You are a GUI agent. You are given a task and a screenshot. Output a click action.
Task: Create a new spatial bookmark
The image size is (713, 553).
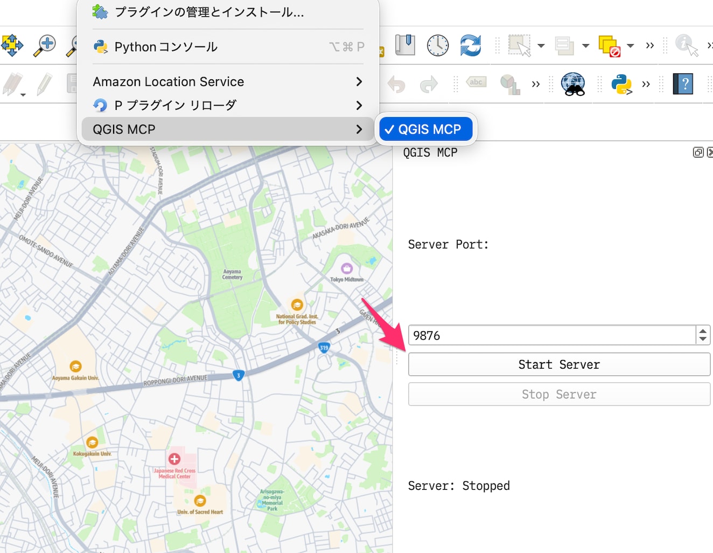405,45
